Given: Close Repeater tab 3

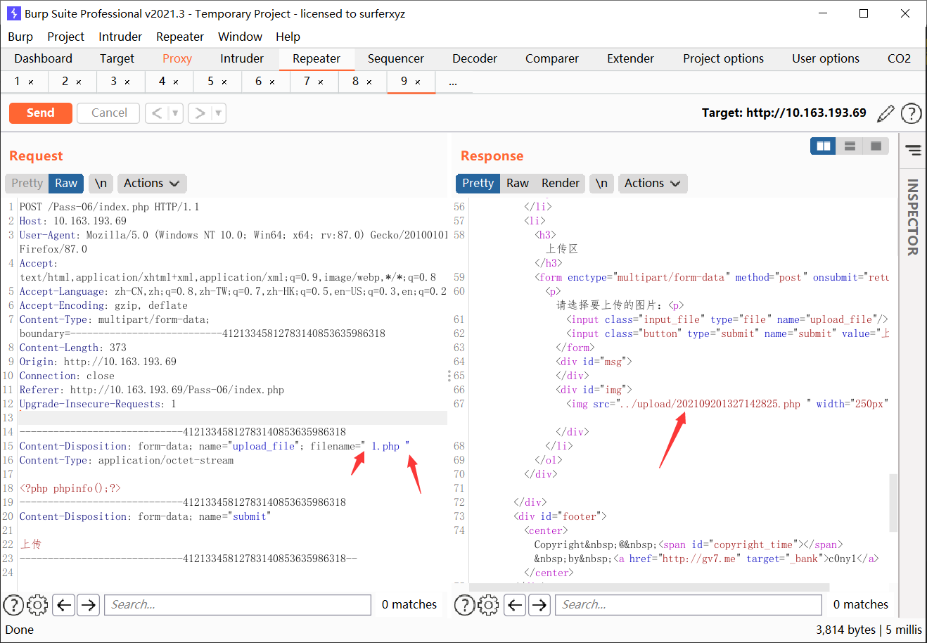Looking at the screenshot, I should [127, 82].
